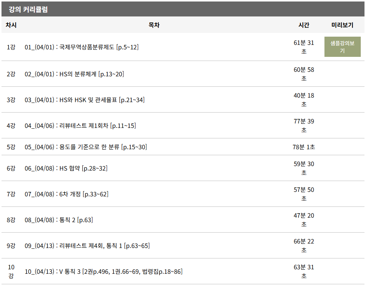Select lecture 02 HS의 분류체계
Screen dimensions: 366x285
click(74, 74)
